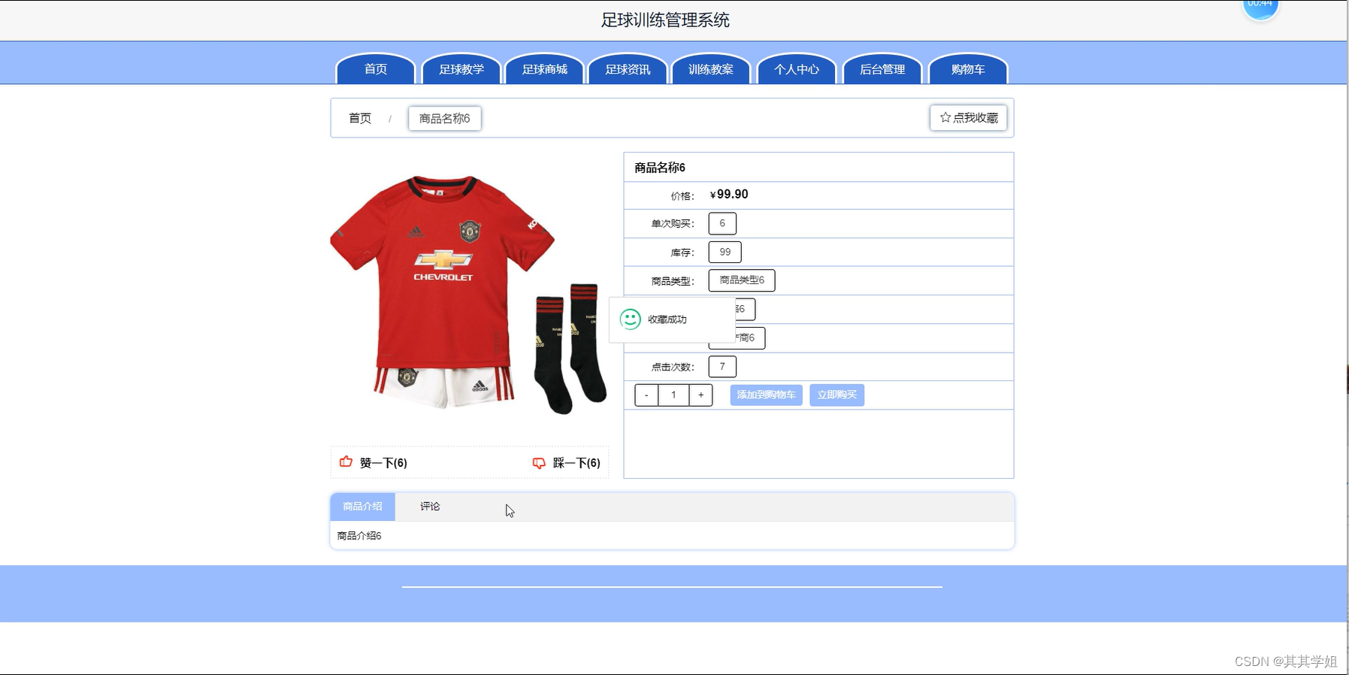The height and width of the screenshot is (675, 1349).
Task: Click the 价格： label
Action: click(682, 196)
